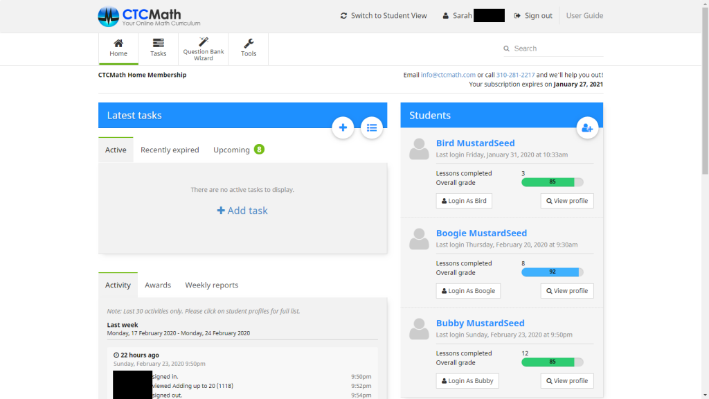Click the 310-281-2217 phone link

point(515,75)
